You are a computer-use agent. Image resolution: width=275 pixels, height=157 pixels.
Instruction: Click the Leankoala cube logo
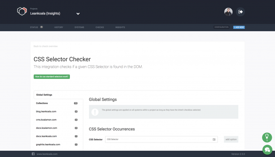click(x=22, y=11)
